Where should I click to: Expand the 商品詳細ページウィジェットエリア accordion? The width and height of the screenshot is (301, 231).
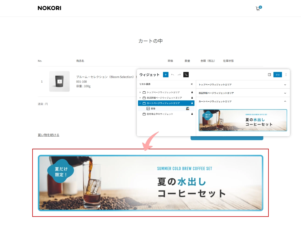[x=285, y=93]
